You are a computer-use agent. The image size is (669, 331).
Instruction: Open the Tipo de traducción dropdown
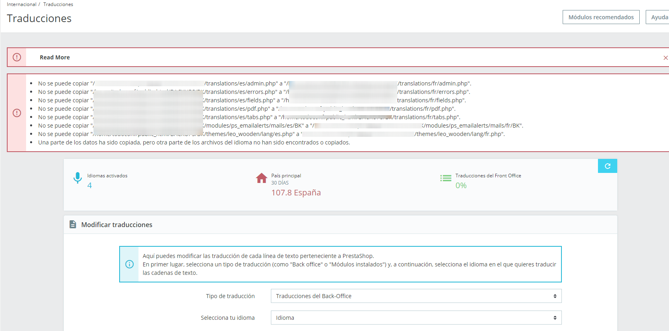point(416,296)
